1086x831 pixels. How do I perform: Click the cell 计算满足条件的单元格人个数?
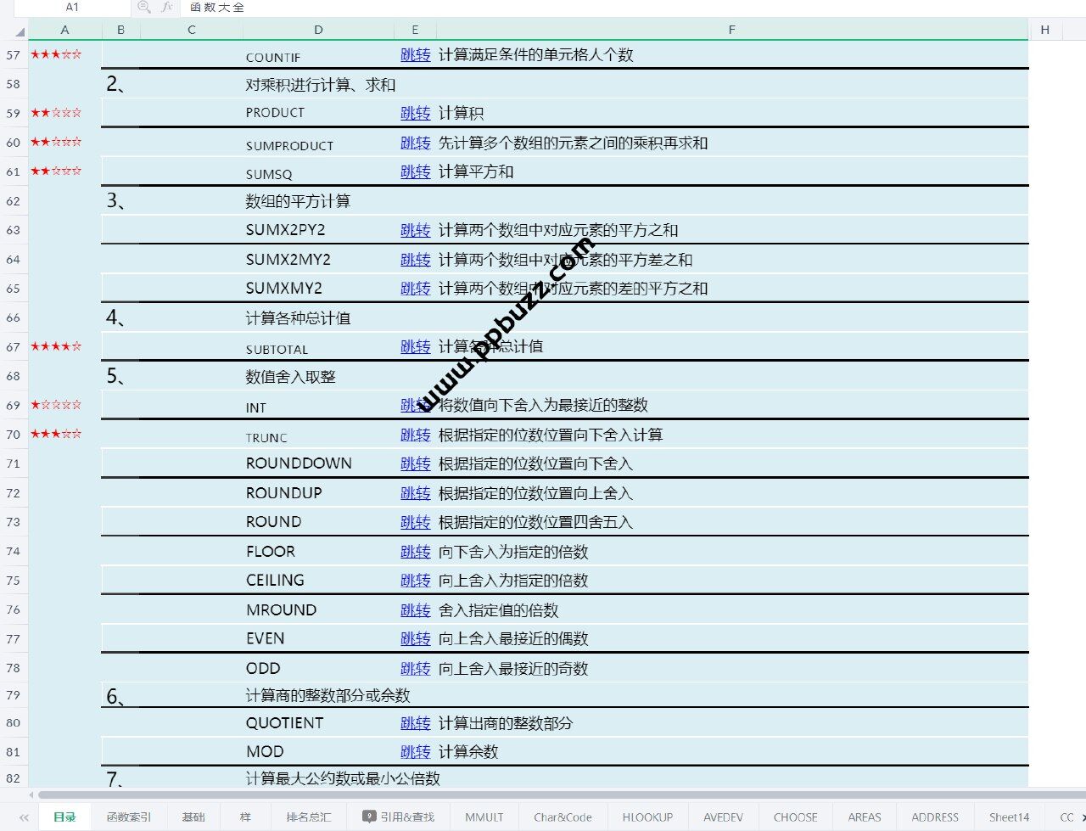[536, 55]
